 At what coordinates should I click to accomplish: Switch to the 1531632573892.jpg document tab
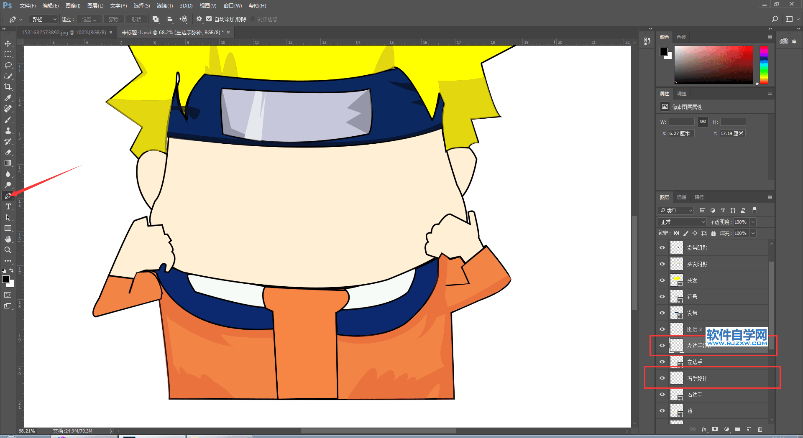[x=64, y=32]
